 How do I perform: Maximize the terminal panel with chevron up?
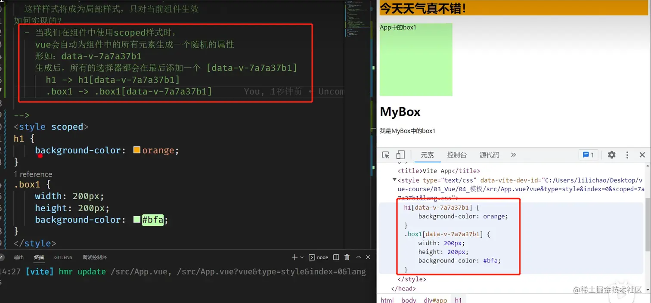[358, 257]
